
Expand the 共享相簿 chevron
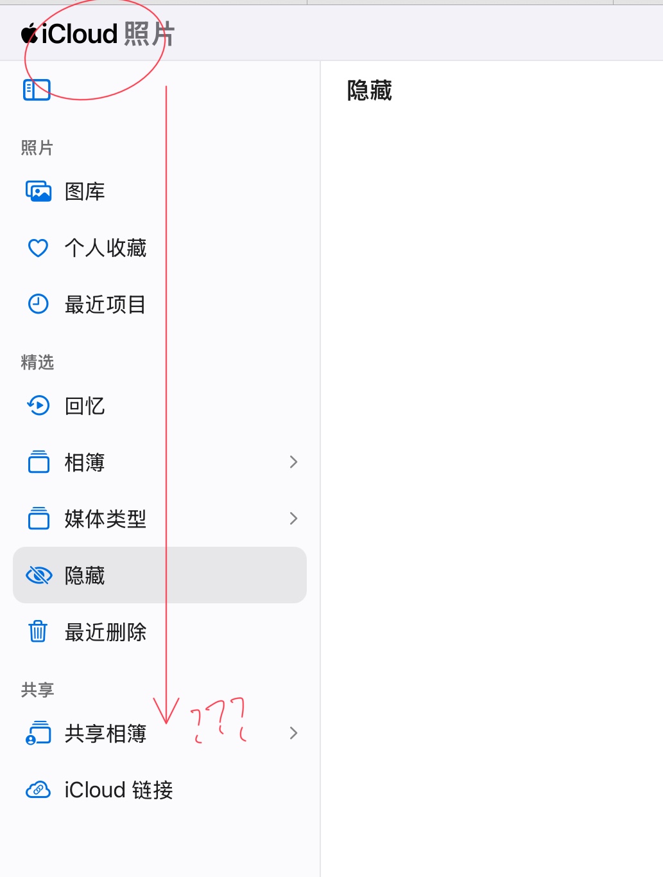click(x=293, y=733)
